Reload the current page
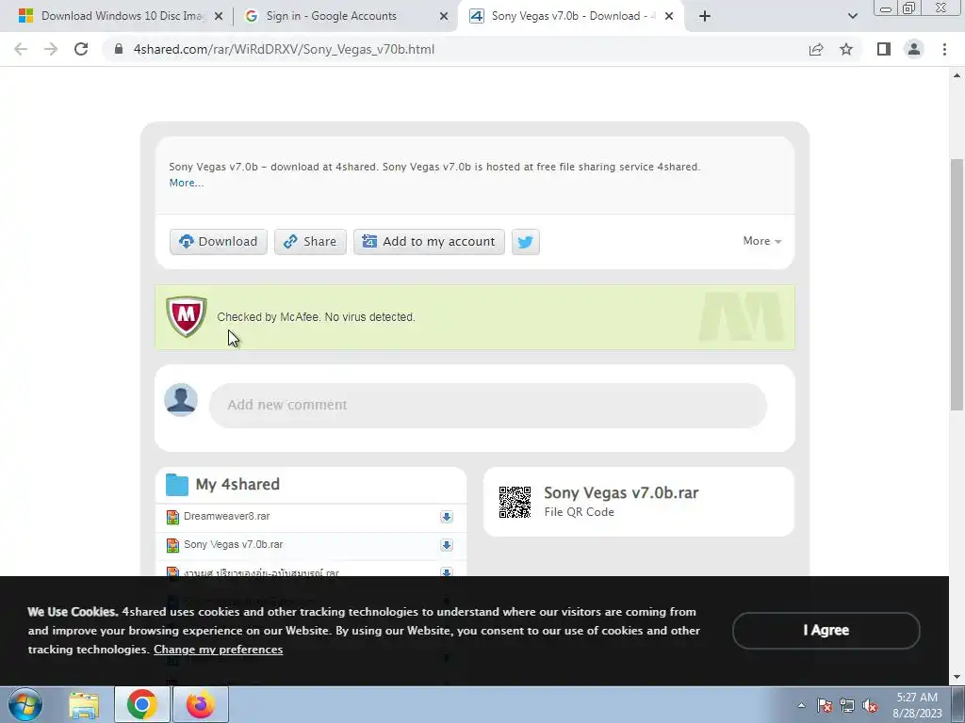 [x=81, y=49]
